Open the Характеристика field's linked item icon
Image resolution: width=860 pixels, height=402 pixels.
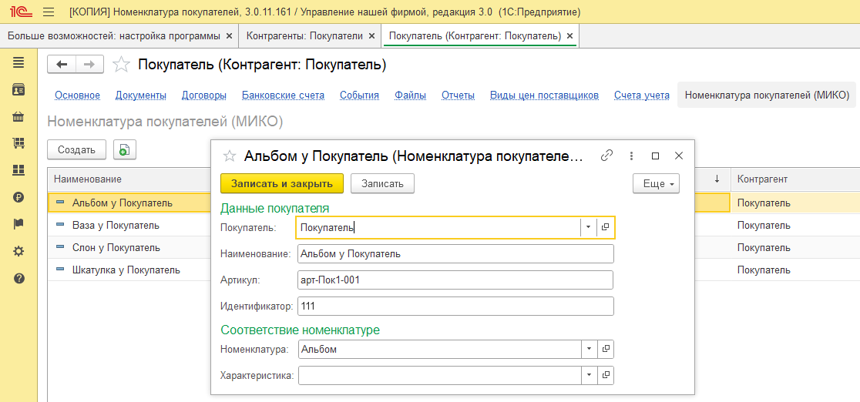point(606,375)
